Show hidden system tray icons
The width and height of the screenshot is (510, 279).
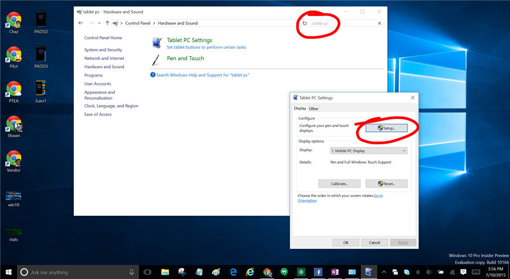384,272
